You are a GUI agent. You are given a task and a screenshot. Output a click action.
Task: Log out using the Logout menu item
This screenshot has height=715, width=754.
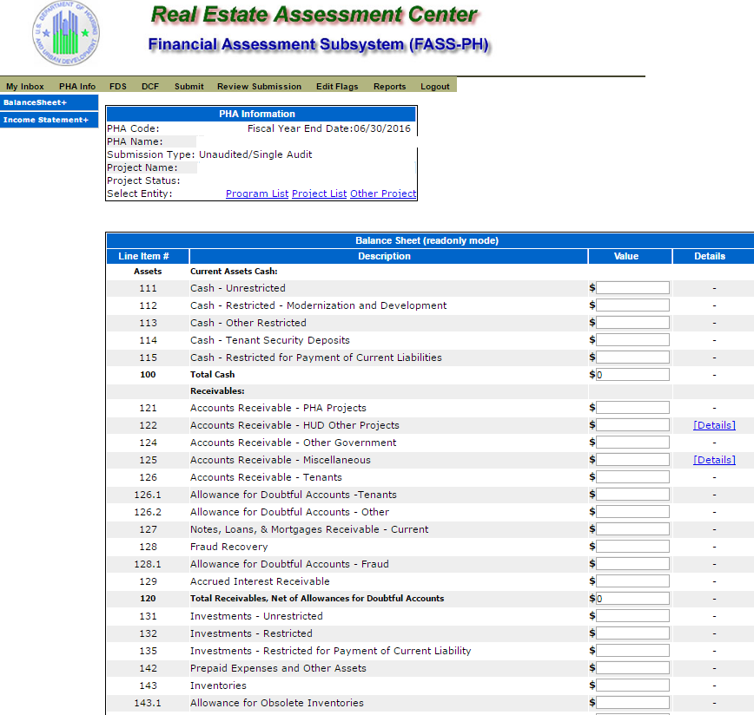tap(435, 87)
